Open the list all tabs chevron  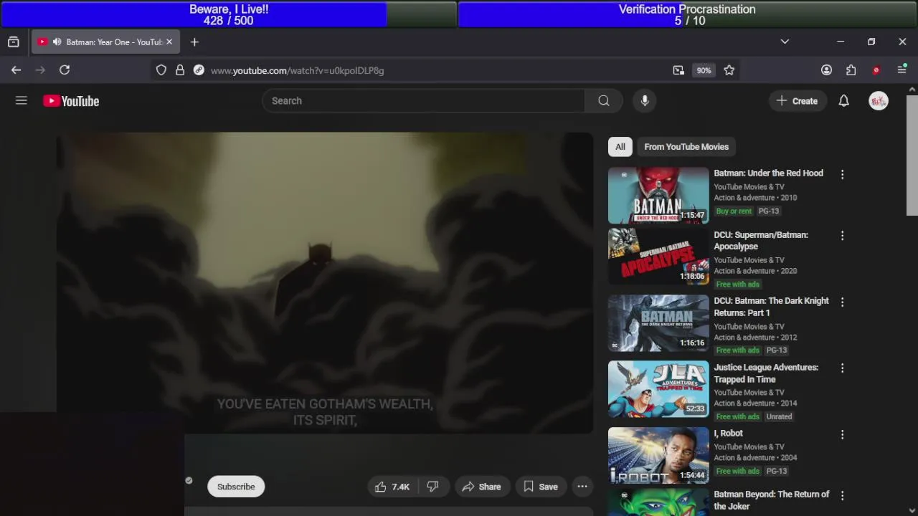pos(785,42)
